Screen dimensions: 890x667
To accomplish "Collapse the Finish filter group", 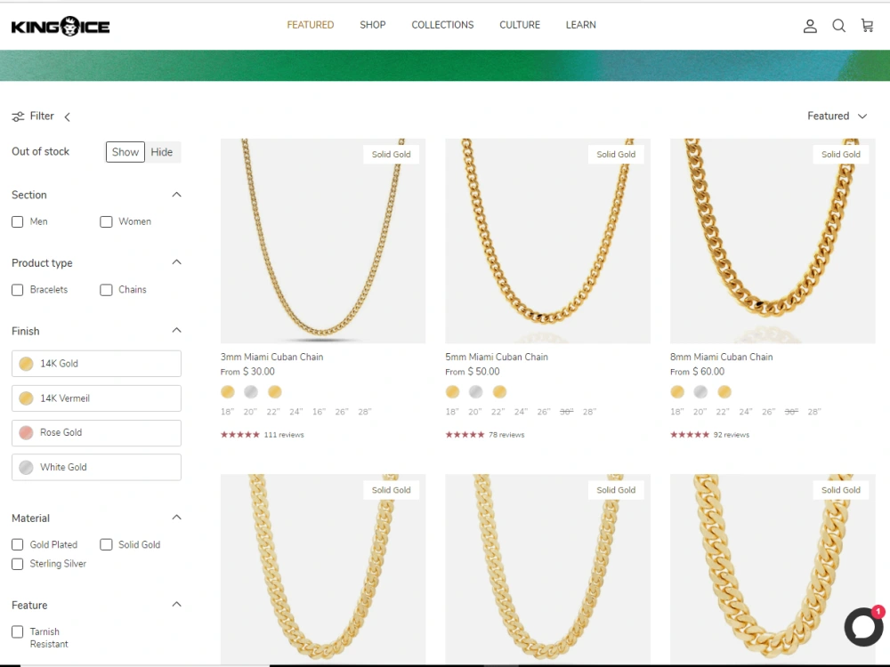I will (x=176, y=330).
